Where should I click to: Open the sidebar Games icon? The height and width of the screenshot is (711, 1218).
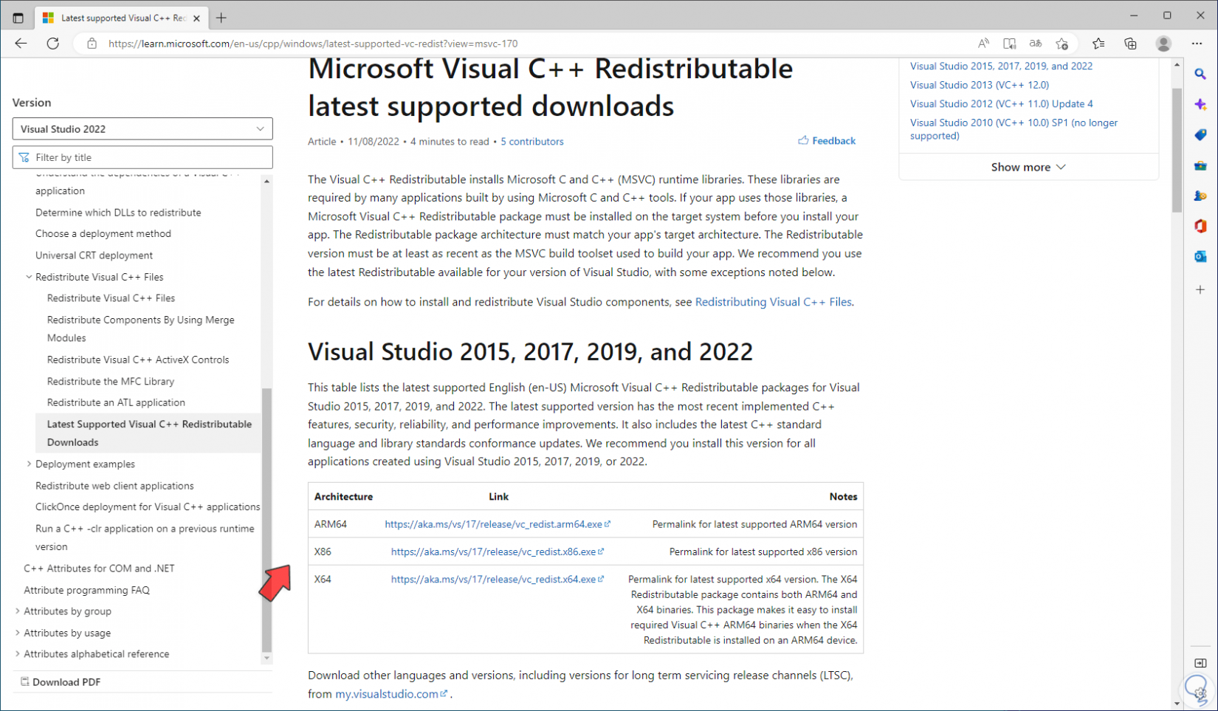point(1200,196)
